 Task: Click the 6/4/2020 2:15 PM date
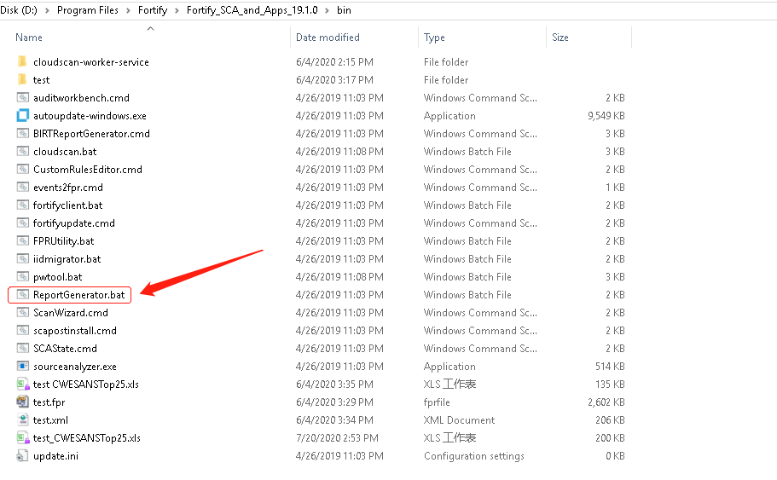tap(334, 62)
